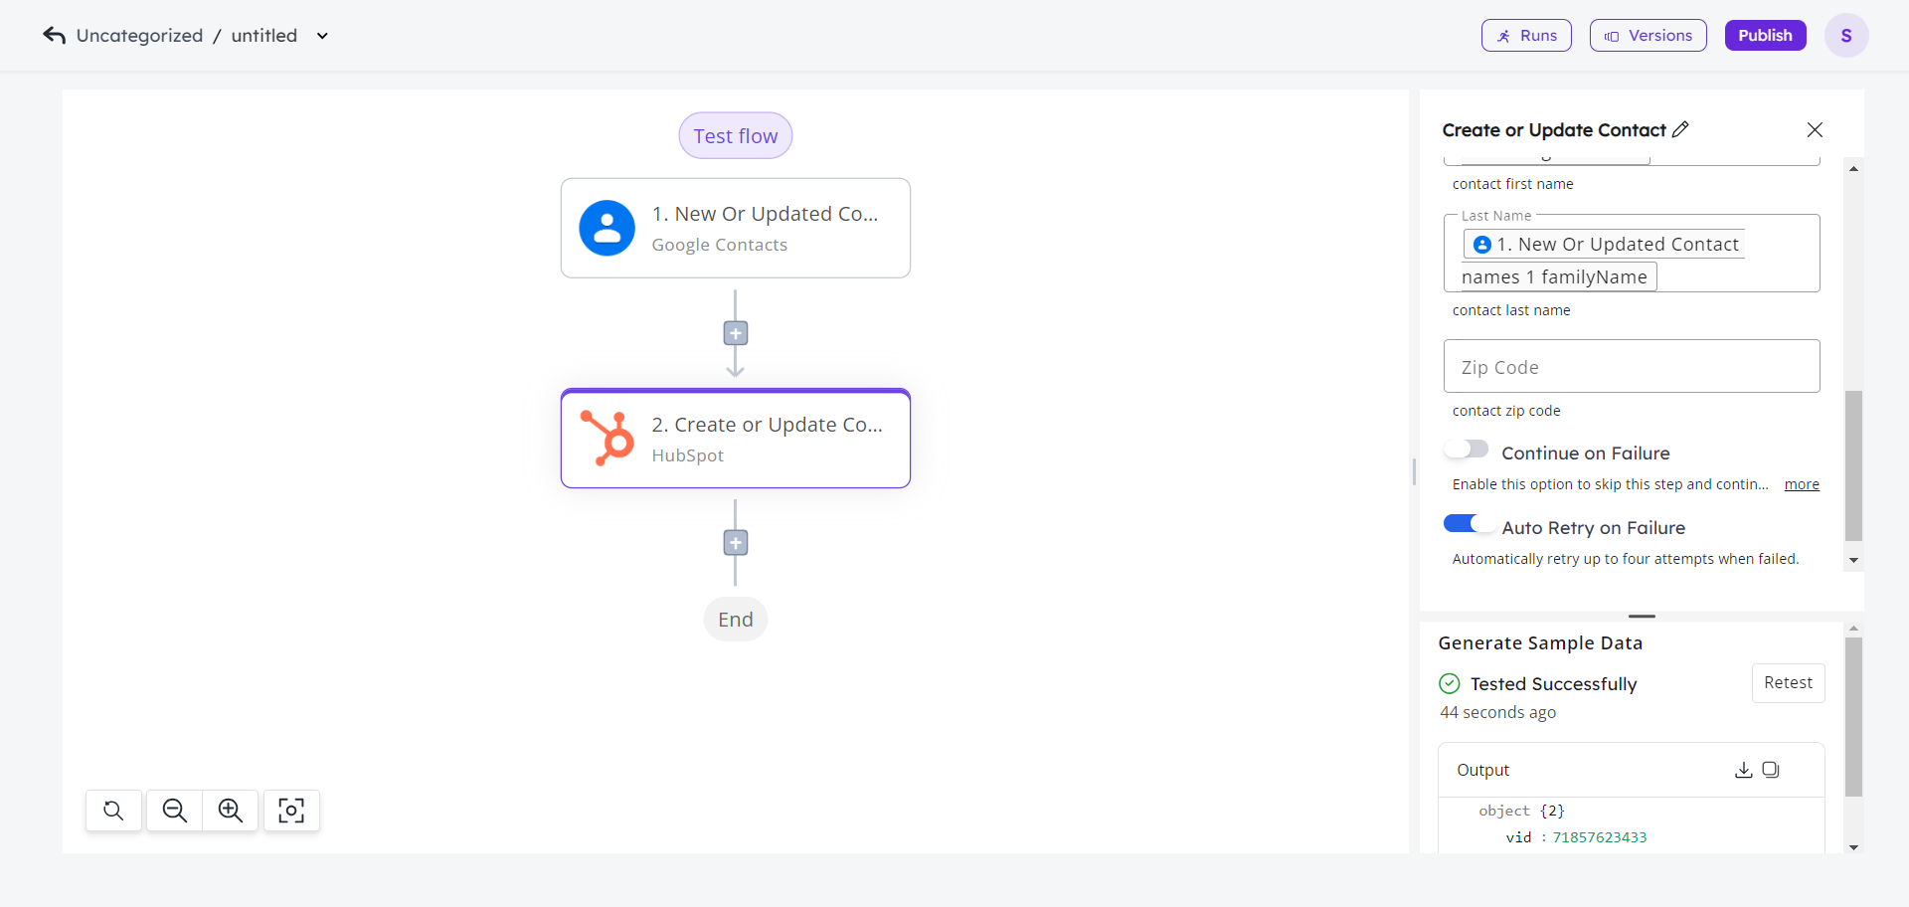This screenshot has height=907, width=1909.
Task: Open the Runs view
Action: (1525, 35)
